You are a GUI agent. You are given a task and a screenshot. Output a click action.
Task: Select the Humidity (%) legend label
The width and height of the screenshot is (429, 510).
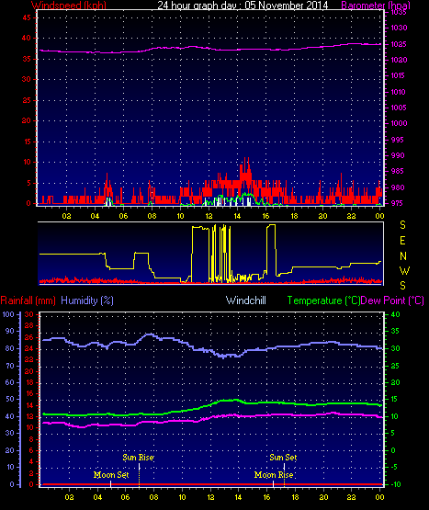point(87,300)
